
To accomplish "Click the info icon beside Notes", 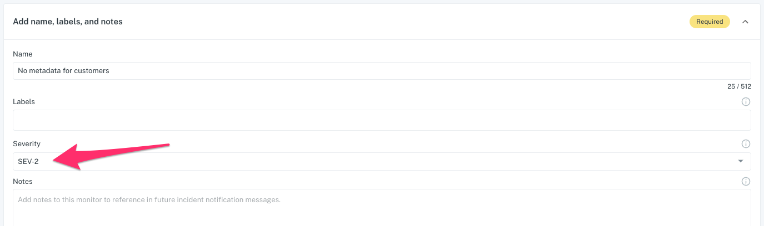I will tap(746, 182).
